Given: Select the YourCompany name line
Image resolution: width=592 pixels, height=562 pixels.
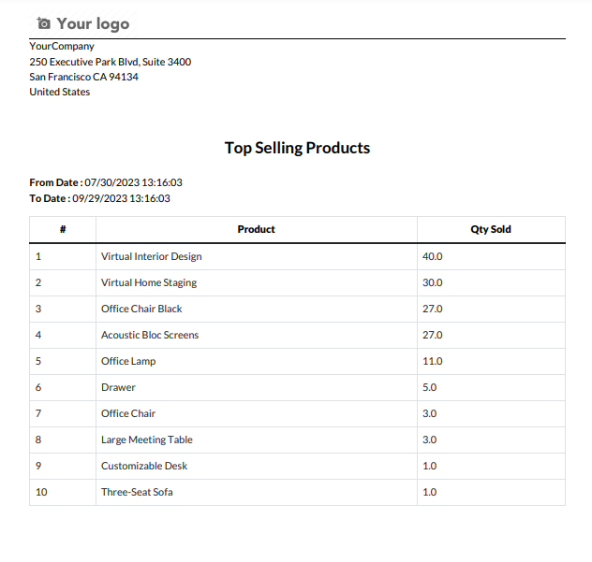Looking at the screenshot, I should coord(62,46).
